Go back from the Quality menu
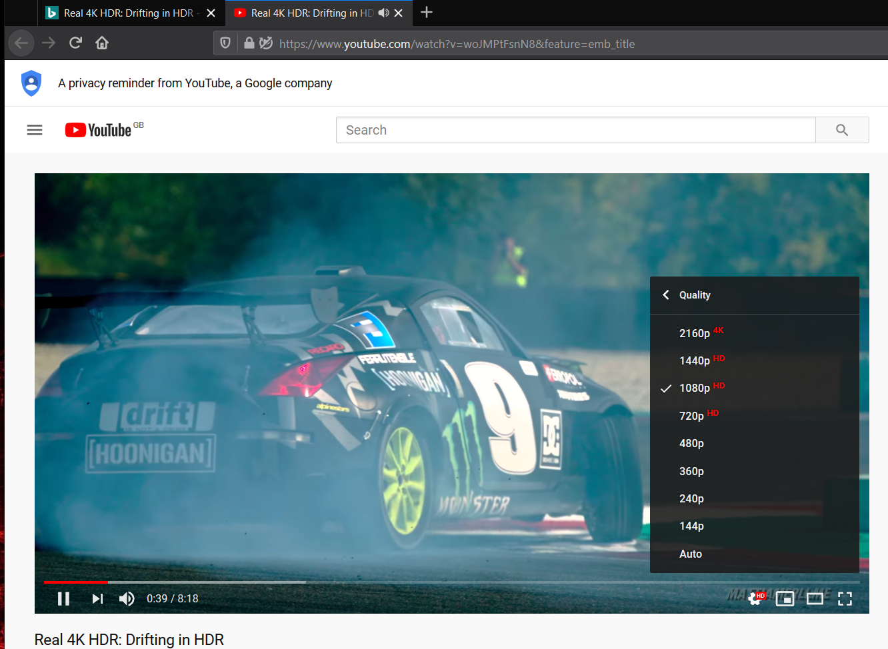888x649 pixels. pyautogui.click(x=667, y=295)
